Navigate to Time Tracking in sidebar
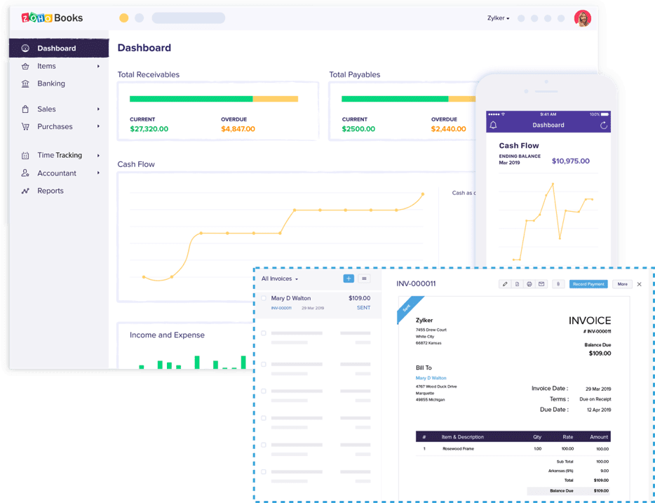The image size is (655, 503). click(60, 156)
